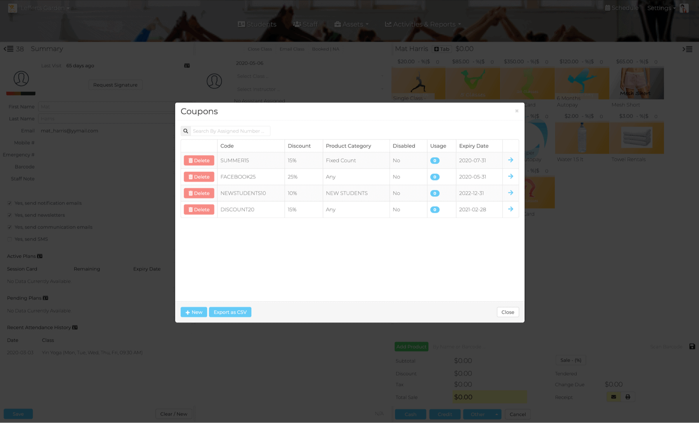Viewport: 699px width, 423px height.
Task: Pay with Credit button
Action: click(x=445, y=414)
